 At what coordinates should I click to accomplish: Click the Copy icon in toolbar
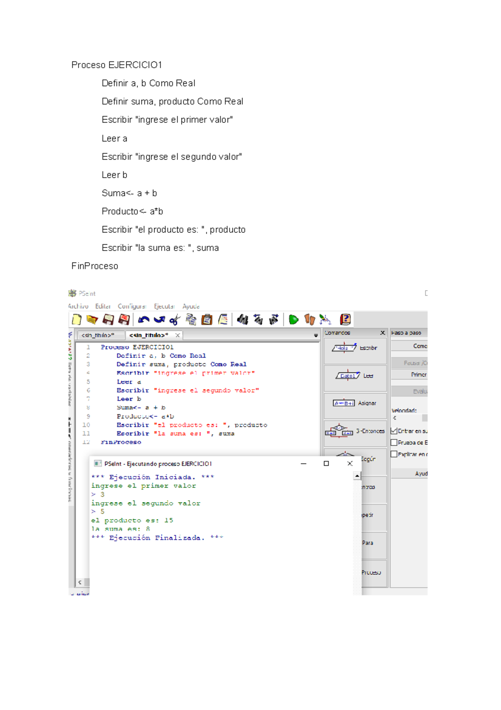coord(191,319)
